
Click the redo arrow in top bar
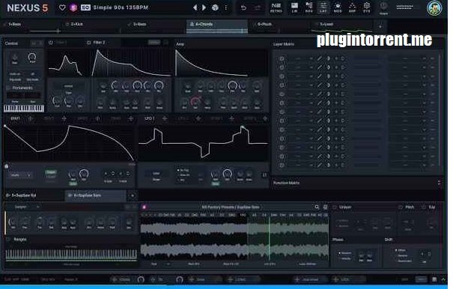258,7
